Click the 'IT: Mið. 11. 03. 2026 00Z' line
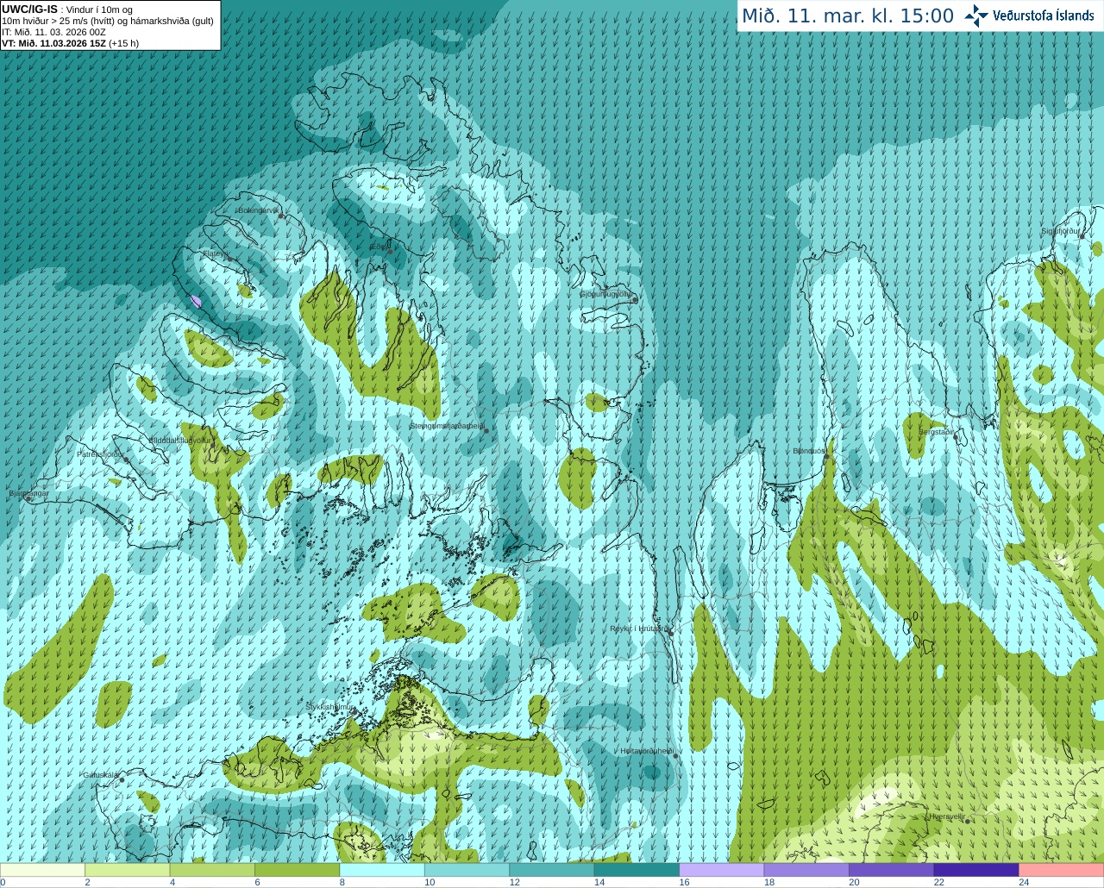 53,32
